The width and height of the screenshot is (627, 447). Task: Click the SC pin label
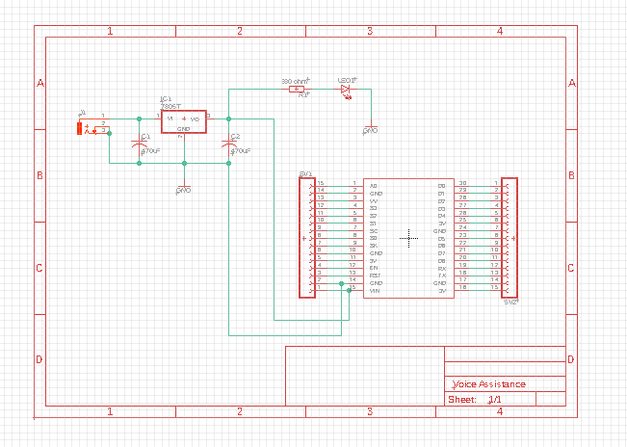(374, 231)
